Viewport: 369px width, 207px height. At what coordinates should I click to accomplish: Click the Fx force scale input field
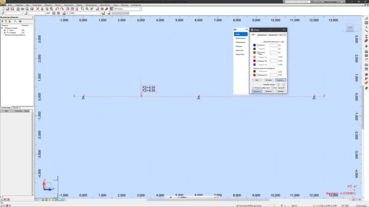click(x=274, y=45)
